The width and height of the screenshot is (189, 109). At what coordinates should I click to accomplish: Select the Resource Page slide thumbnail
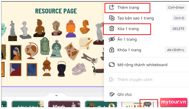137,104
